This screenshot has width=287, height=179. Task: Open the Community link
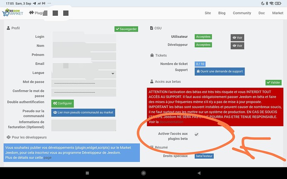(x=242, y=13)
